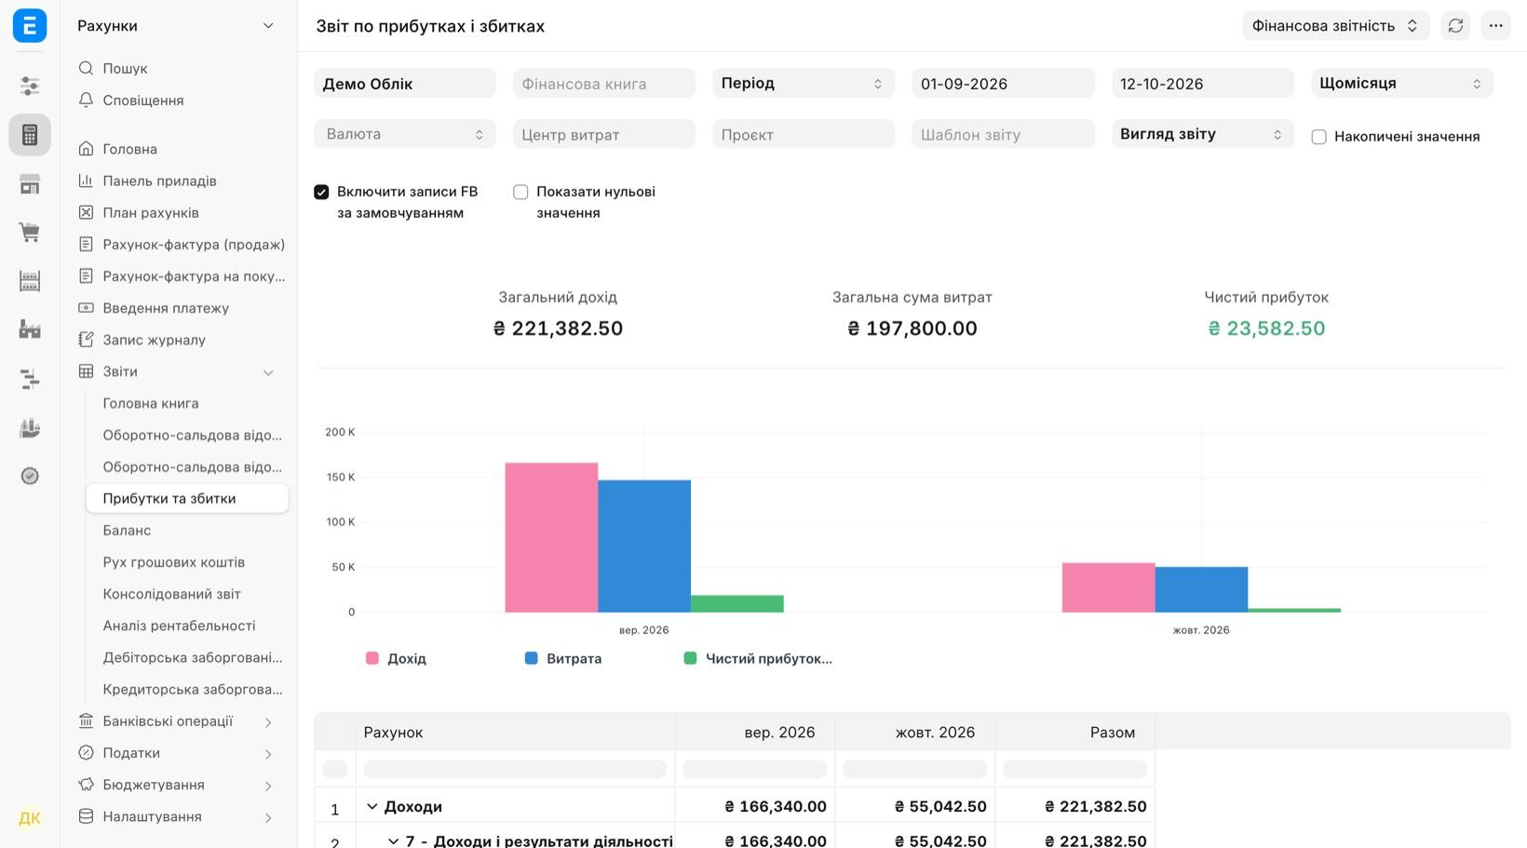Click the Сповіщення bell icon

tap(86, 100)
